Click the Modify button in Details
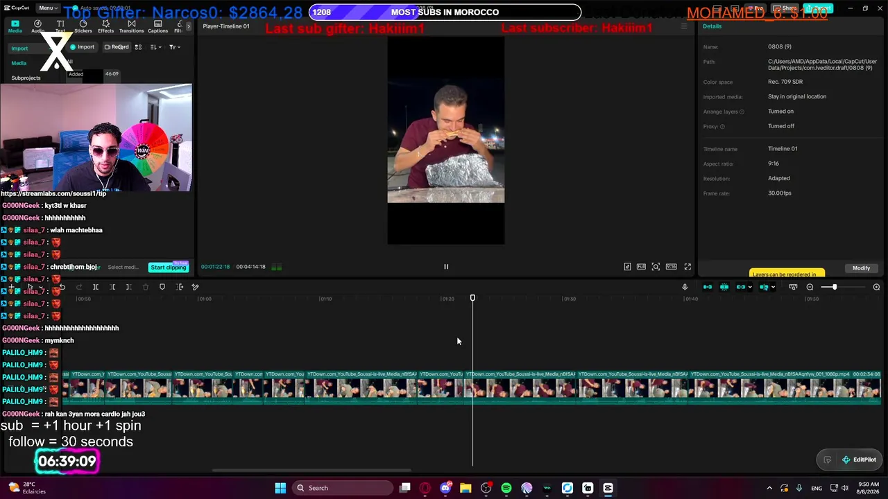Screen dimensions: 888x499 (x=861, y=268)
